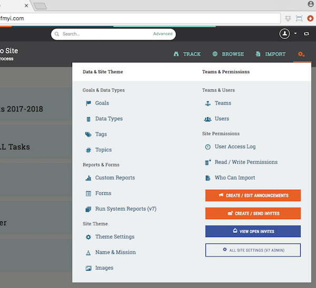
Task: Open the BROWSE menu item
Action: [x=228, y=54]
